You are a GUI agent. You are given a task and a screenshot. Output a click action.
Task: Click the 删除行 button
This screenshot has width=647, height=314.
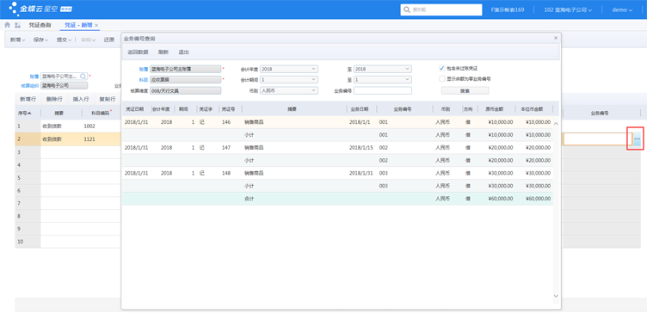(x=54, y=99)
